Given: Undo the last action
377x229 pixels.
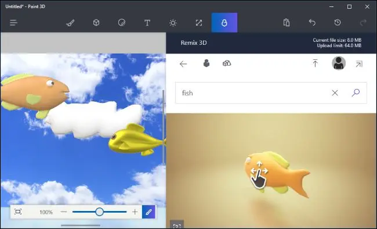Looking at the screenshot, I should click(x=312, y=23).
